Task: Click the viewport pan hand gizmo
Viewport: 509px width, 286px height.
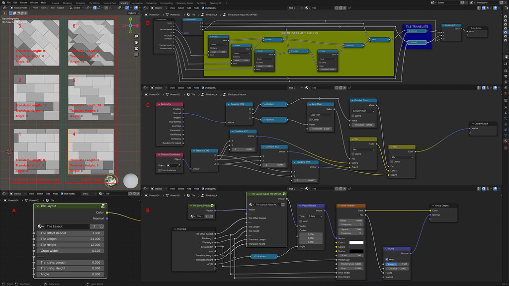Action: tap(136, 42)
